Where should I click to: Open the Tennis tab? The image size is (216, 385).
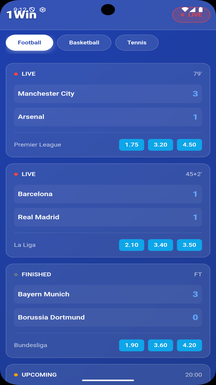137,43
